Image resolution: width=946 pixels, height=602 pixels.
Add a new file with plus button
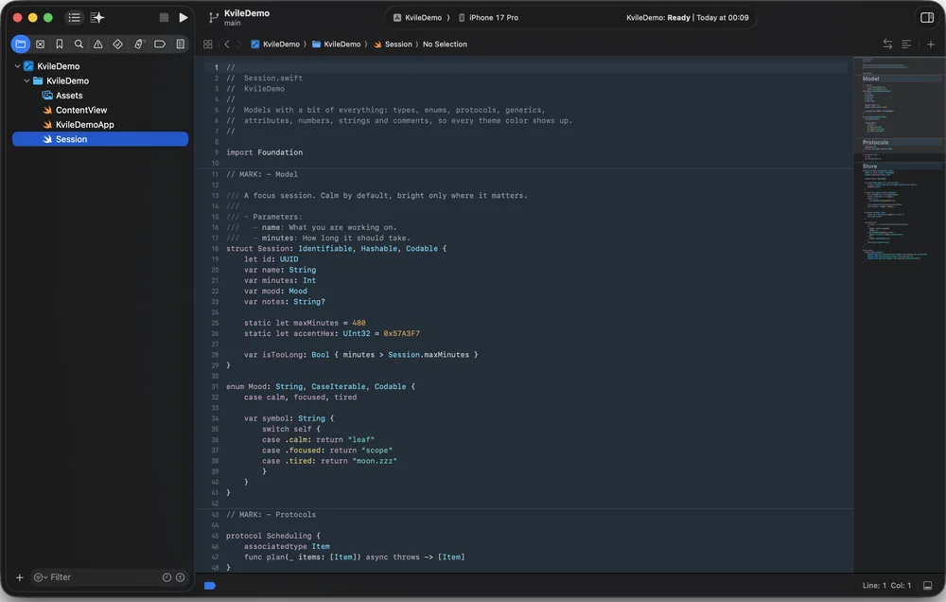coord(19,577)
